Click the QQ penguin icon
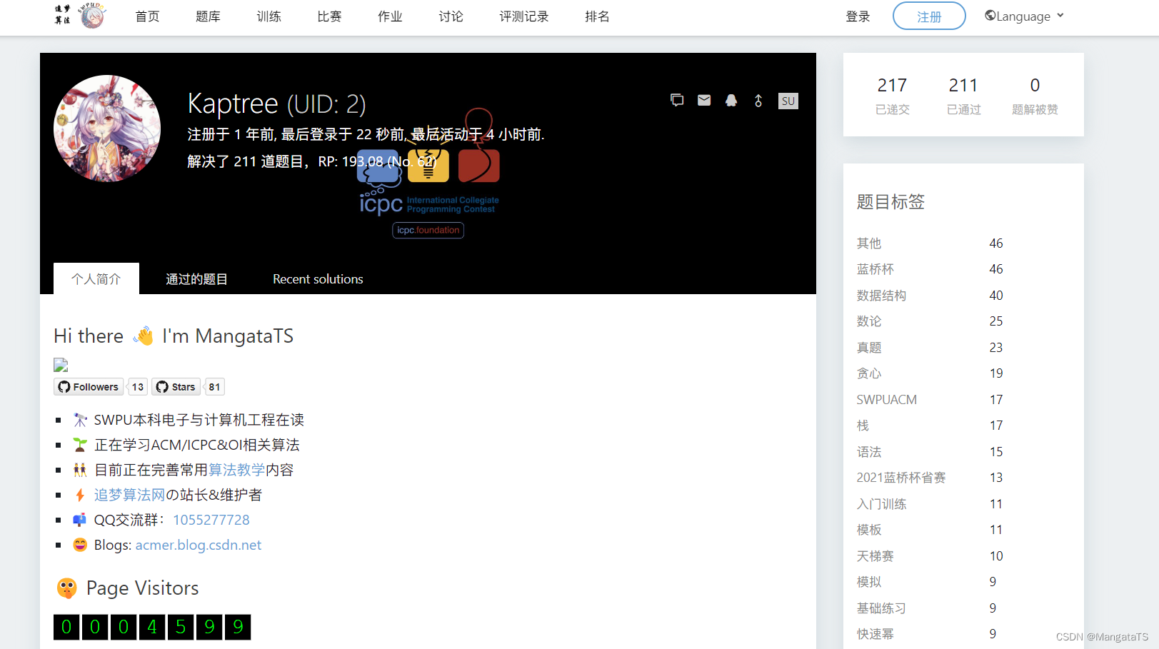Screen dimensions: 1159x649 click(731, 101)
